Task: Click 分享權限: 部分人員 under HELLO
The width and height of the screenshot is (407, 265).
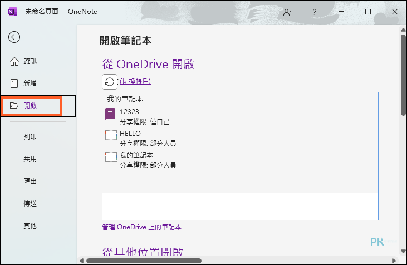Action: (148, 143)
